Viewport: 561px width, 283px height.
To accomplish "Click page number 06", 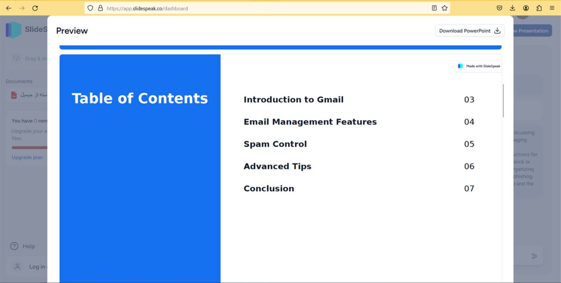I will tap(469, 166).
